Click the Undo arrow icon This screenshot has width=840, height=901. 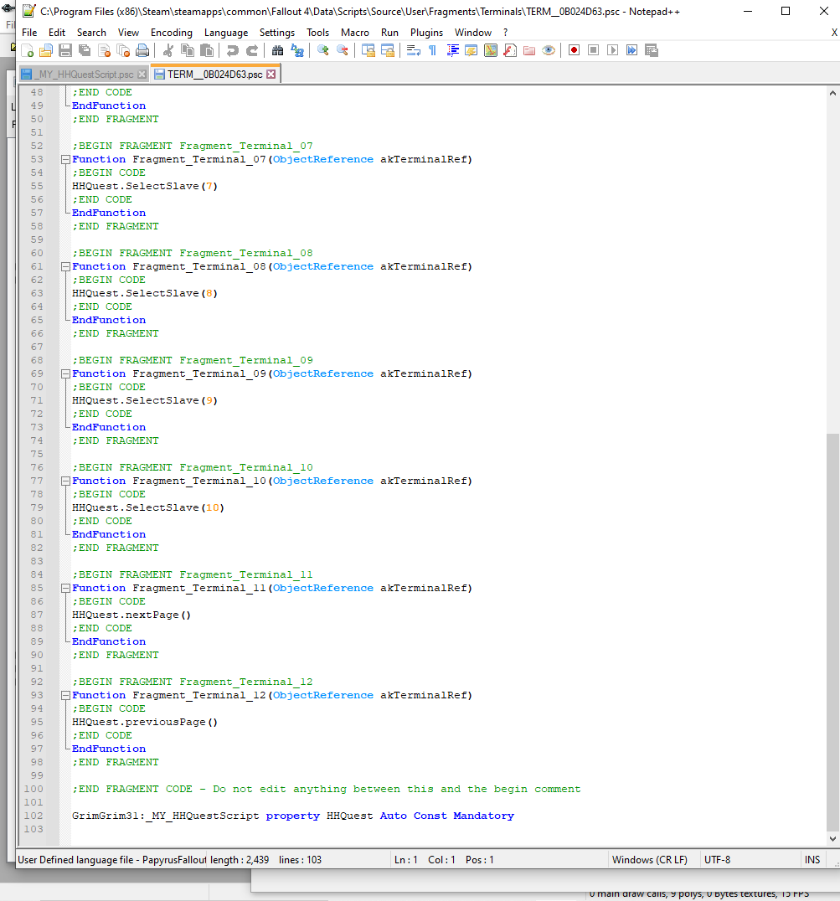point(232,50)
